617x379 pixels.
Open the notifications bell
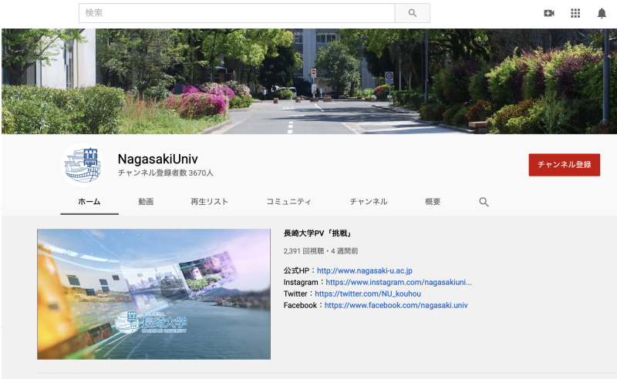click(602, 13)
